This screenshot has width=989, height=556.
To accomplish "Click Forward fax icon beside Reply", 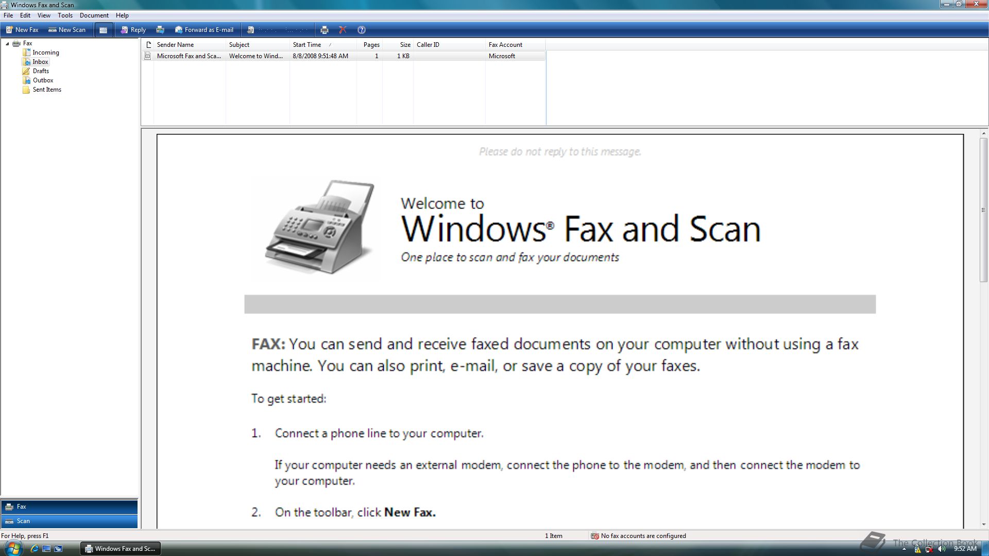I will tap(160, 30).
